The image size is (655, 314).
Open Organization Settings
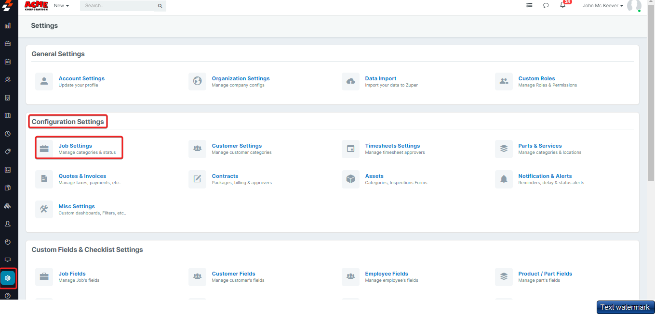(241, 78)
